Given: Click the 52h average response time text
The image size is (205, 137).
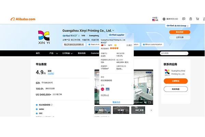Looking at the screenshot, I should [x=44, y=83].
